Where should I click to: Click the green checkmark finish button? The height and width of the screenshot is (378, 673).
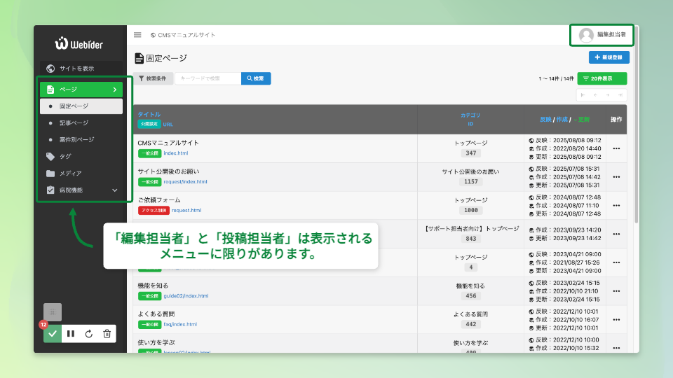(53, 334)
